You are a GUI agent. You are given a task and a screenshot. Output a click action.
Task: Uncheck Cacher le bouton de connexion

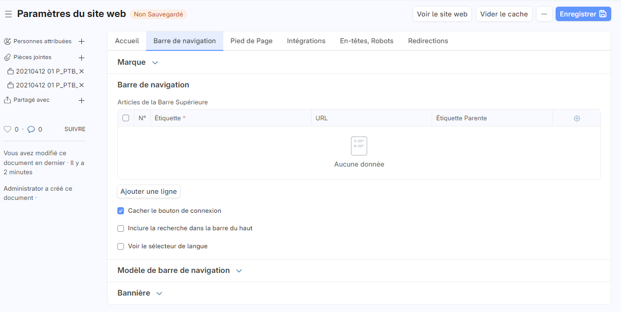click(x=121, y=211)
